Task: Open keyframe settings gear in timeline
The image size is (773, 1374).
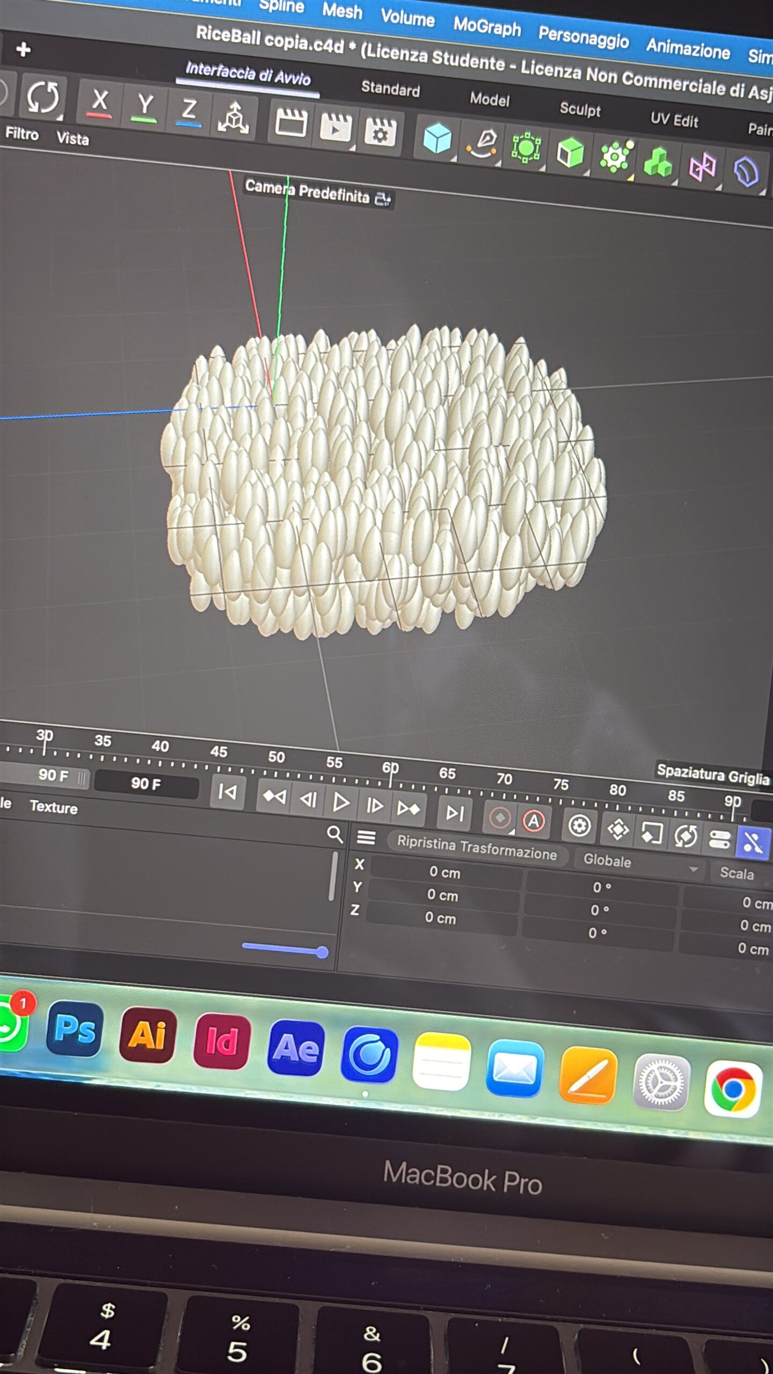Action: pos(579,825)
